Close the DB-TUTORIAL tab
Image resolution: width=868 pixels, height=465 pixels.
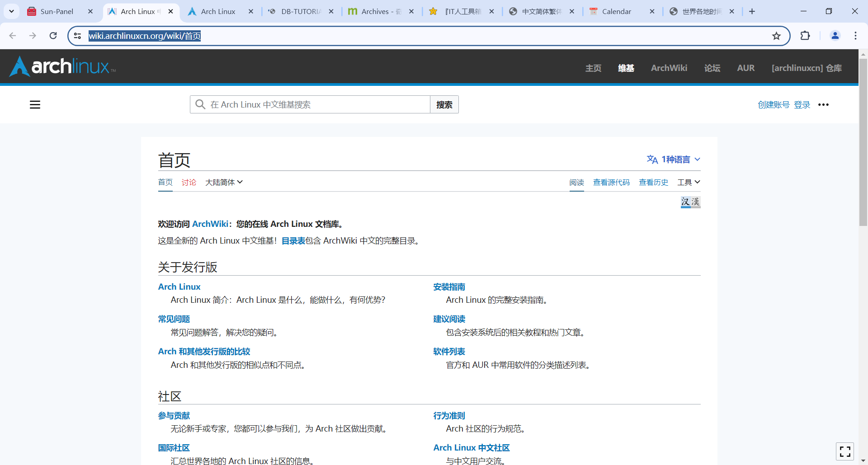pos(331,11)
